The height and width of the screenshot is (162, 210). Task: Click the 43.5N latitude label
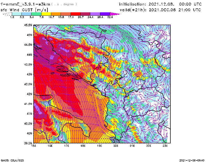click(28, 64)
